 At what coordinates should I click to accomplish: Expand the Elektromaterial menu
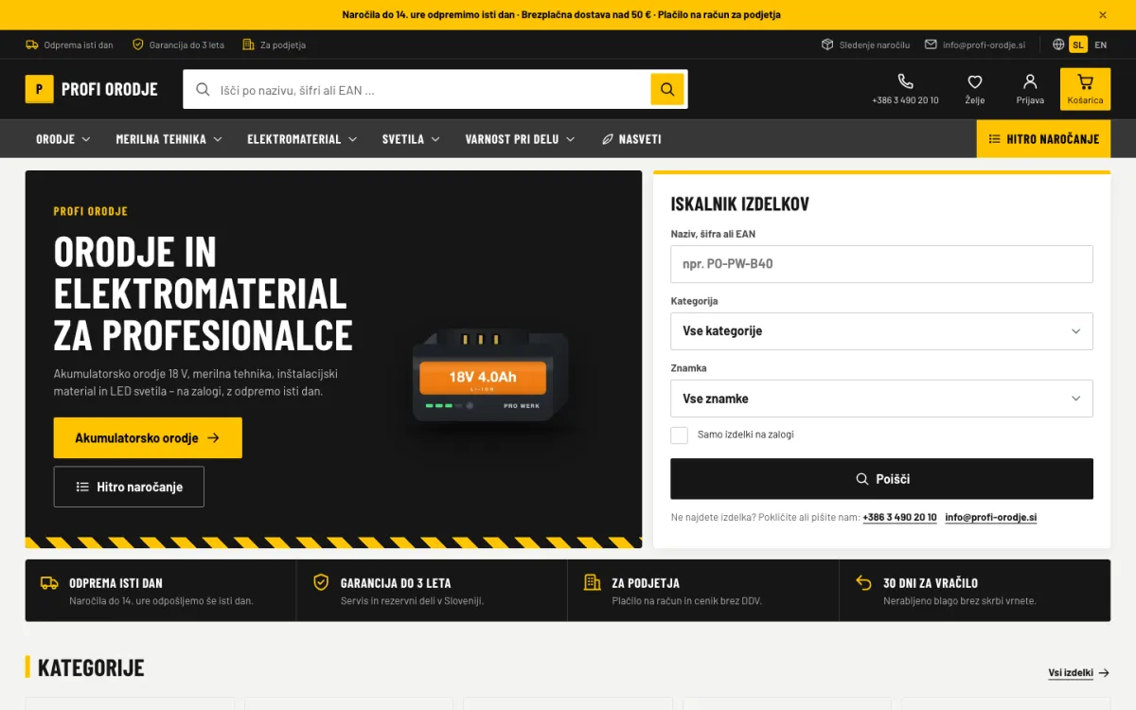(x=303, y=139)
